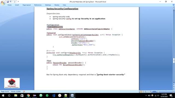The width and height of the screenshot is (175, 98).
Task: Click the @Autowired annotation text
Action: pos(51,33)
